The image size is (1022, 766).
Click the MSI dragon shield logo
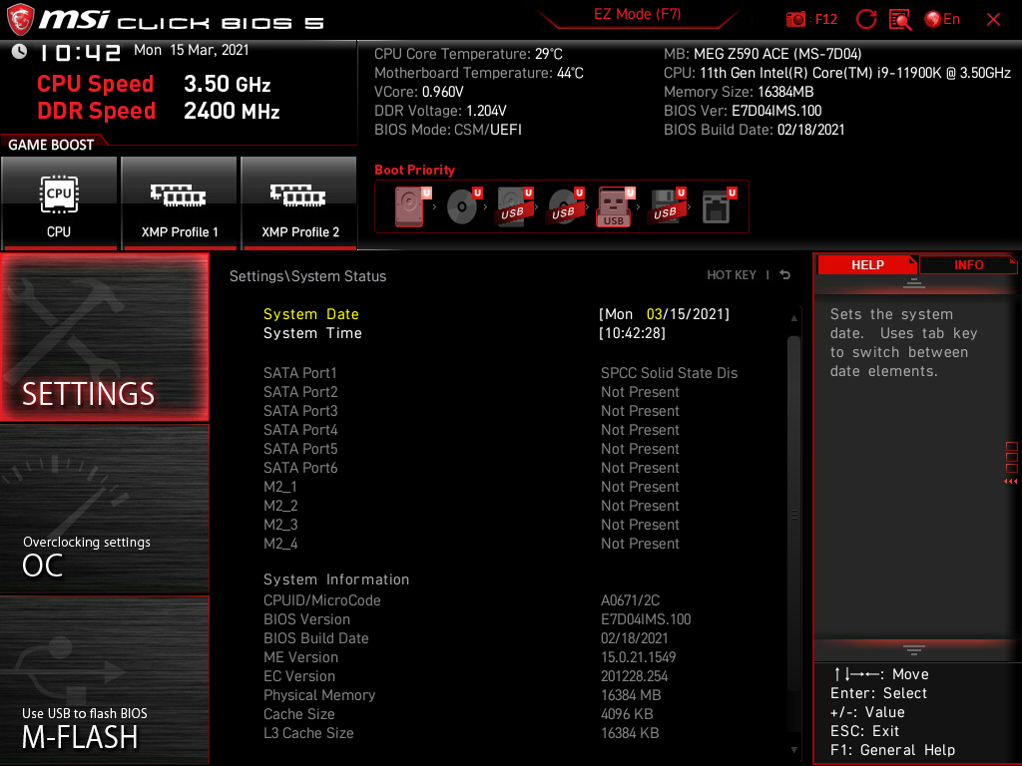20,20
